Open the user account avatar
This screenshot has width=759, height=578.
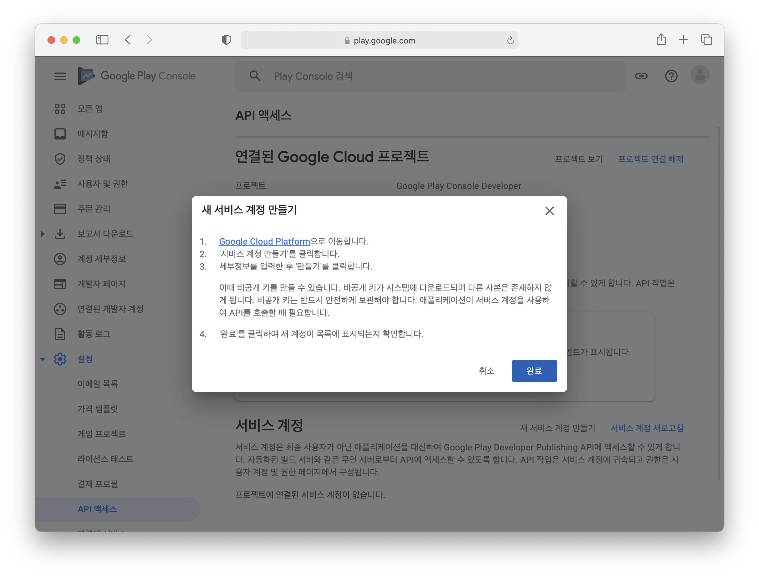coord(700,75)
